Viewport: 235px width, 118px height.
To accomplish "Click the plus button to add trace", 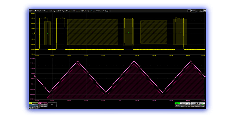I will pyautogui.click(x=52, y=105).
